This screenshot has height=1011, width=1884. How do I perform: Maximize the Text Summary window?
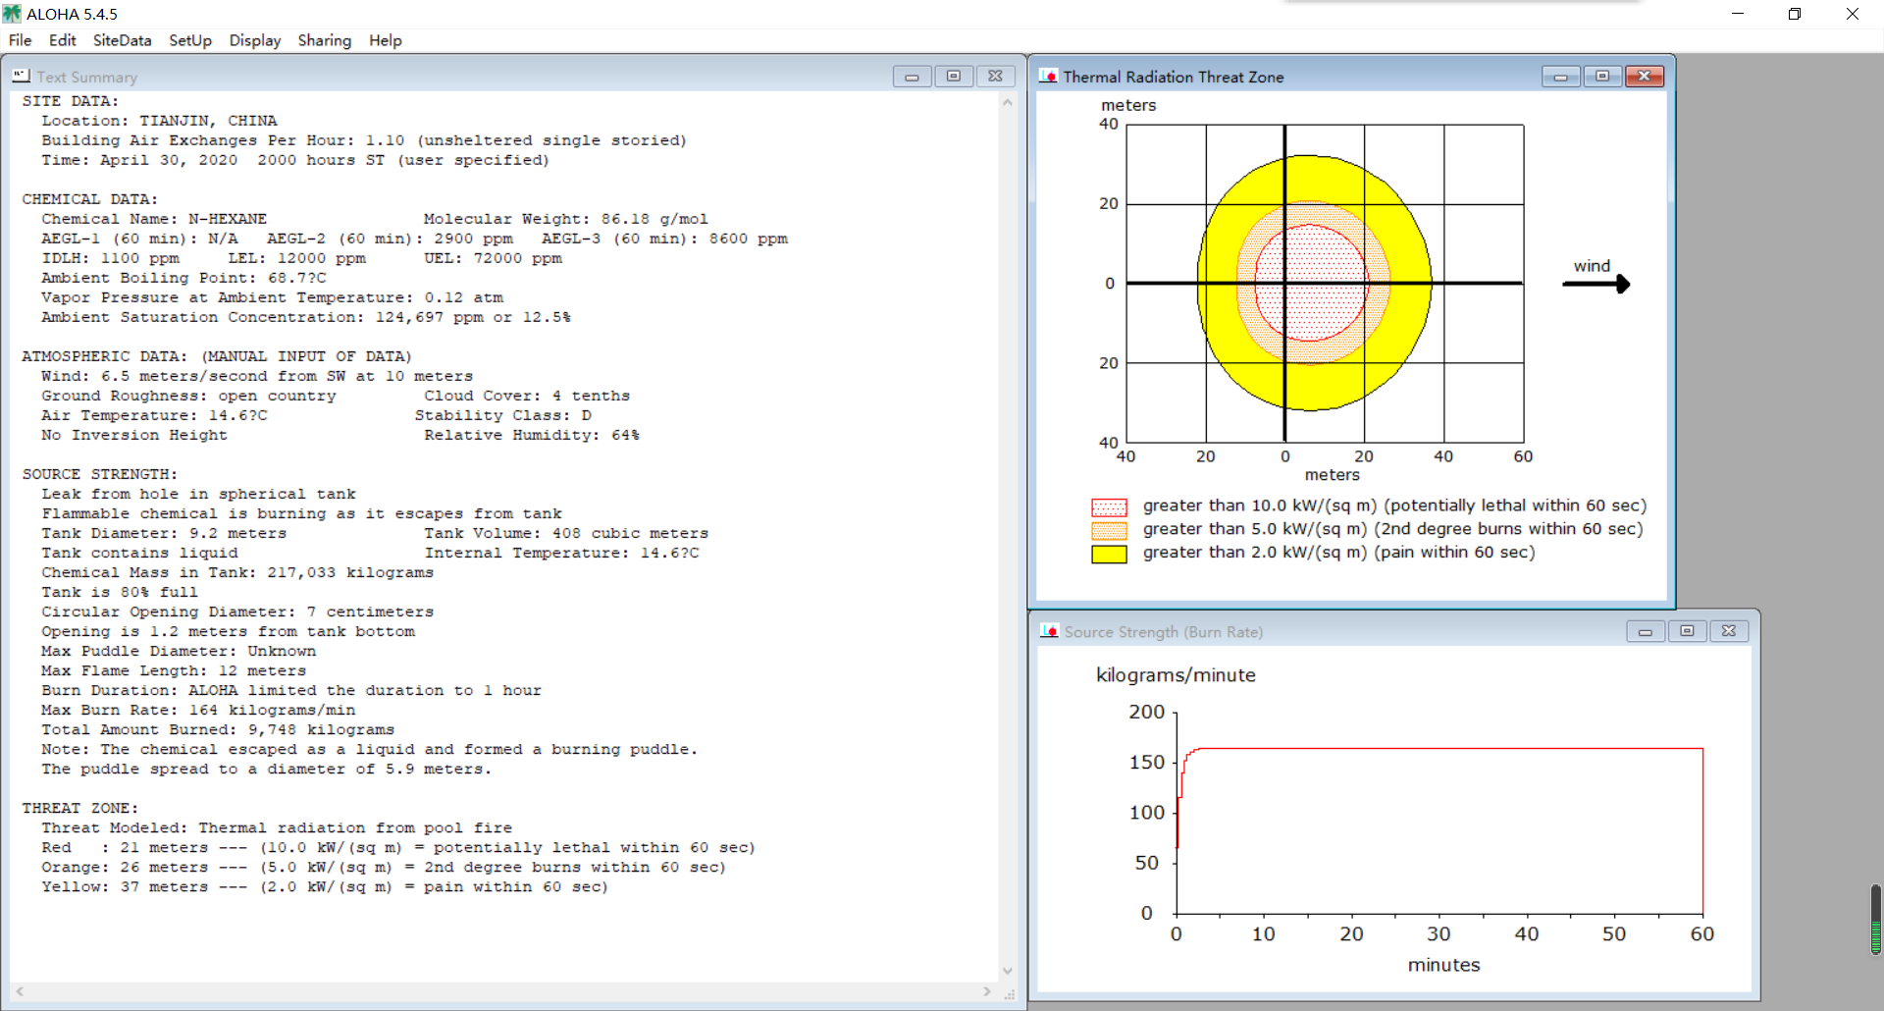click(x=953, y=77)
